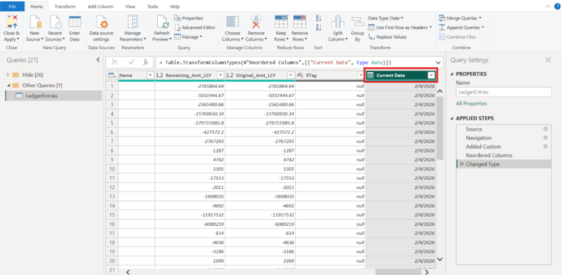Expand the Hide [26] query folder
Screen dimensions: 562x275
pyautogui.click(x=8, y=75)
